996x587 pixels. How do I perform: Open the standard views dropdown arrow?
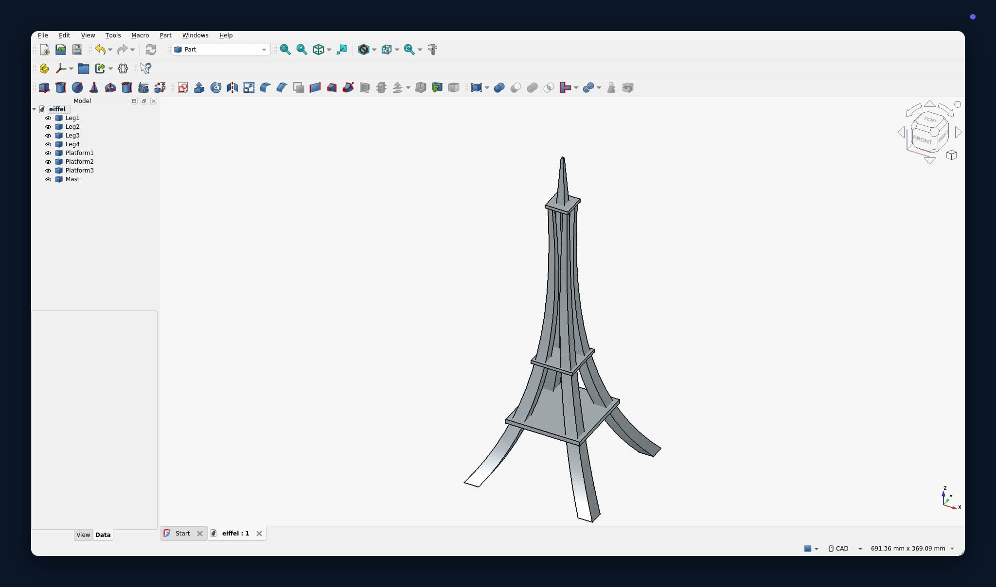coord(329,50)
